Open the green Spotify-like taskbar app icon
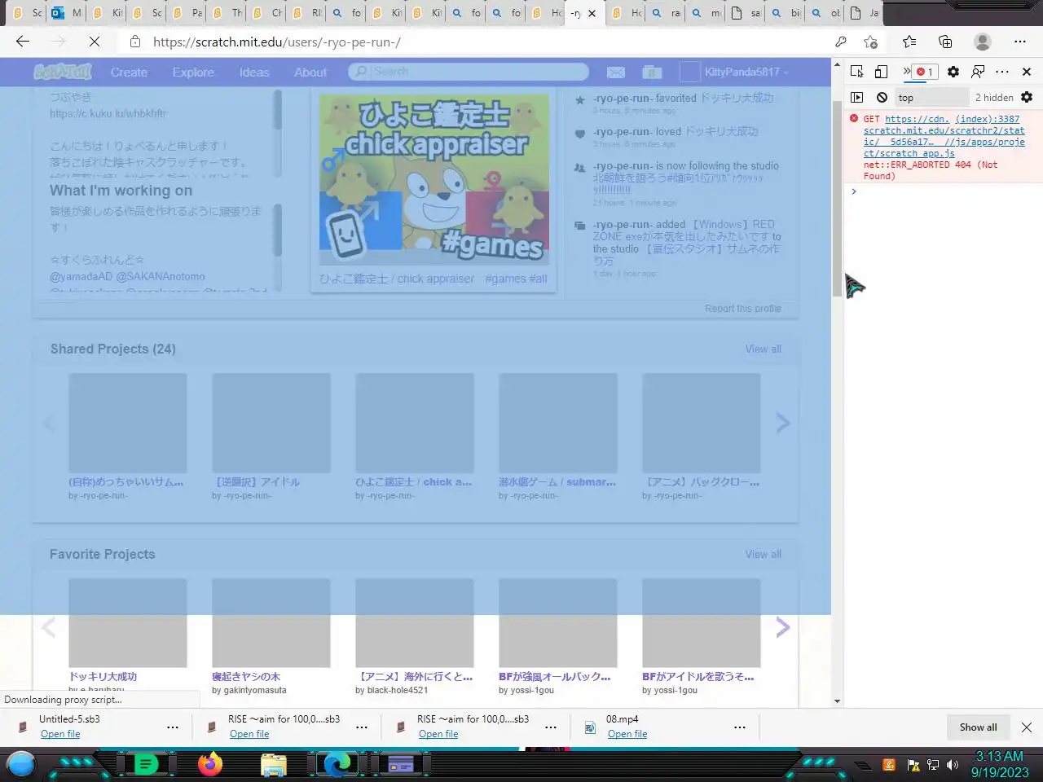This screenshot has width=1043, height=782. click(146, 764)
